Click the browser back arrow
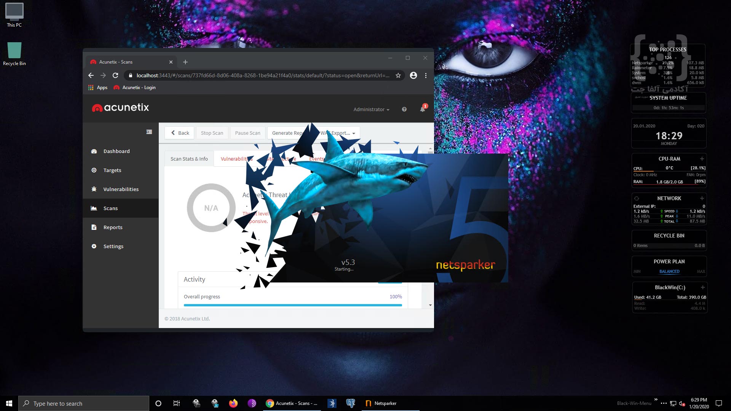Viewport: 731px width, 411px height. coord(91,75)
